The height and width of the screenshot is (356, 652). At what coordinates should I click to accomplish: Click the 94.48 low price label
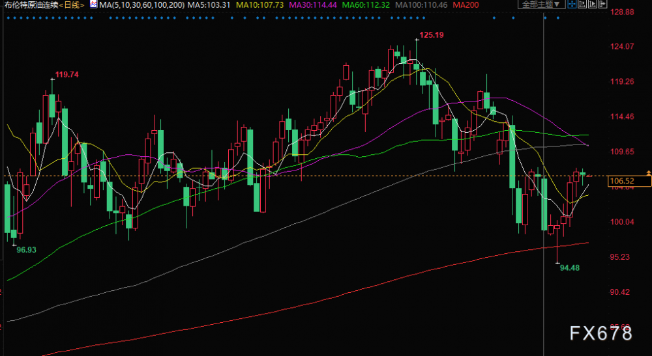pyautogui.click(x=570, y=267)
